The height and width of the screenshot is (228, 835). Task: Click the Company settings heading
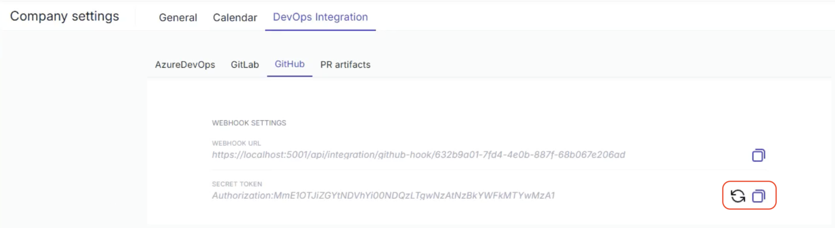[x=65, y=16]
